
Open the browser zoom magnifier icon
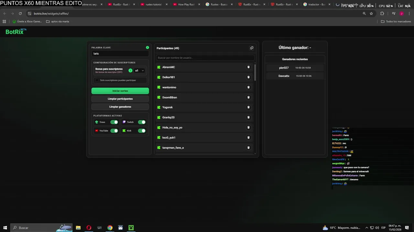(x=364, y=14)
